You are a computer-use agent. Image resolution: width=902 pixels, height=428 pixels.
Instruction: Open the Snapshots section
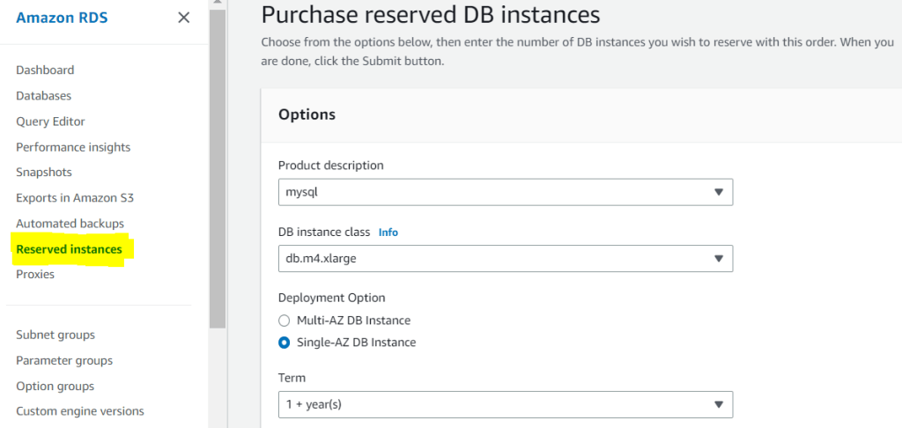tap(44, 172)
